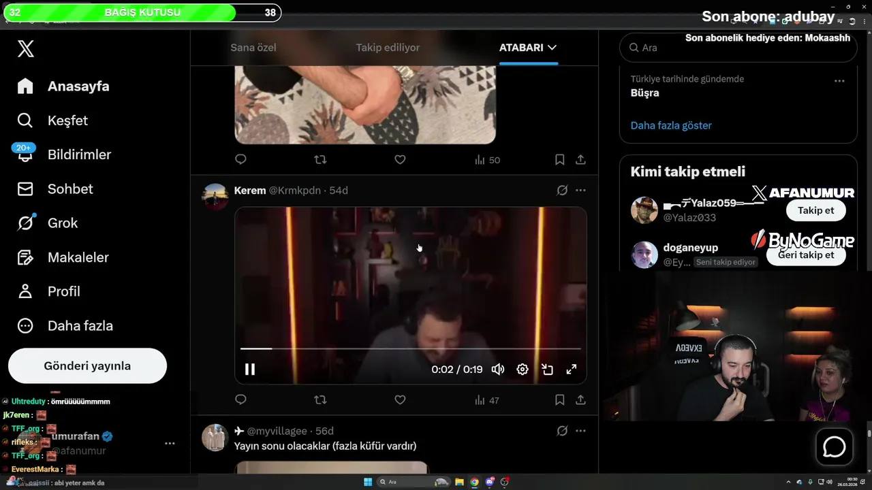872x490 pixels.
Task: Bookmark Kerem's post
Action: coord(559,399)
